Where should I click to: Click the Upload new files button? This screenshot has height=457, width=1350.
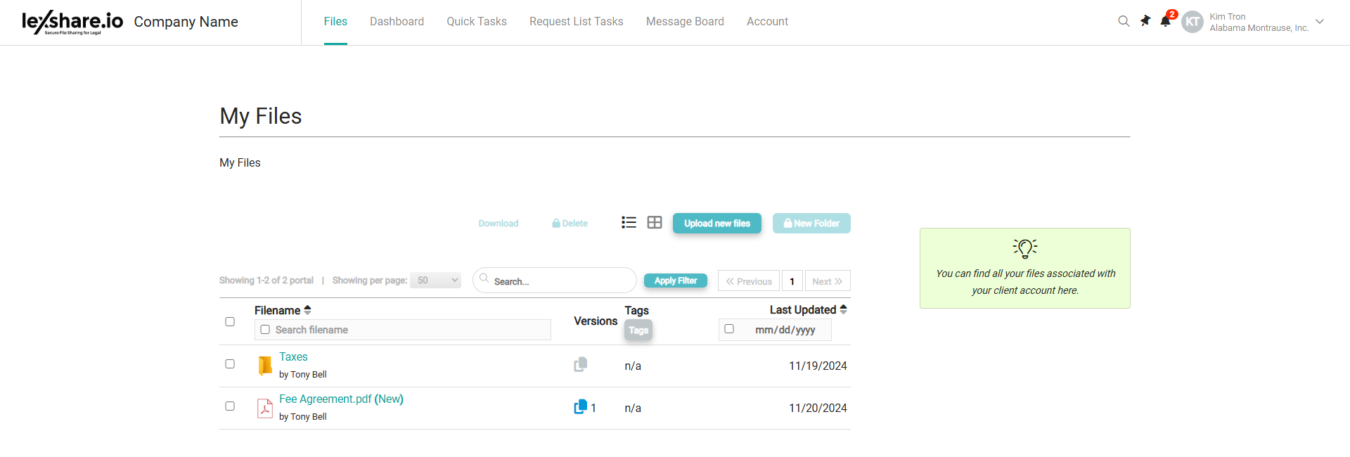716,224
